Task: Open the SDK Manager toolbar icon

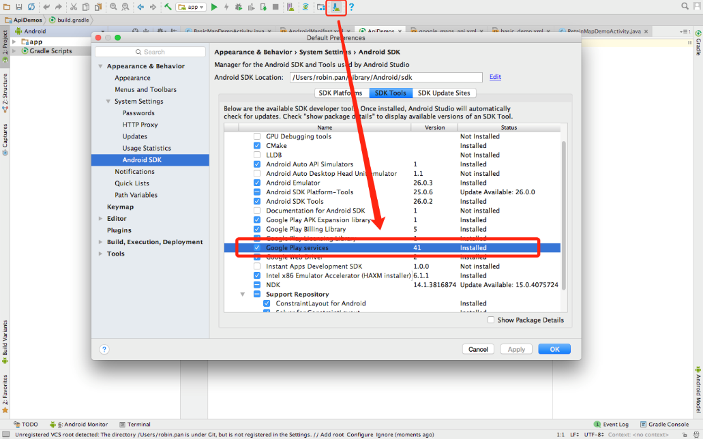Action: coord(335,7)
